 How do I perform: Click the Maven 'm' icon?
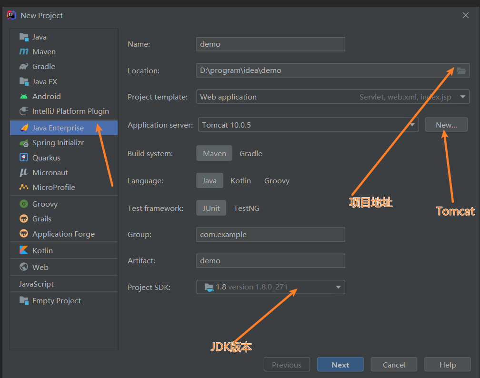[x=24, y=52]
